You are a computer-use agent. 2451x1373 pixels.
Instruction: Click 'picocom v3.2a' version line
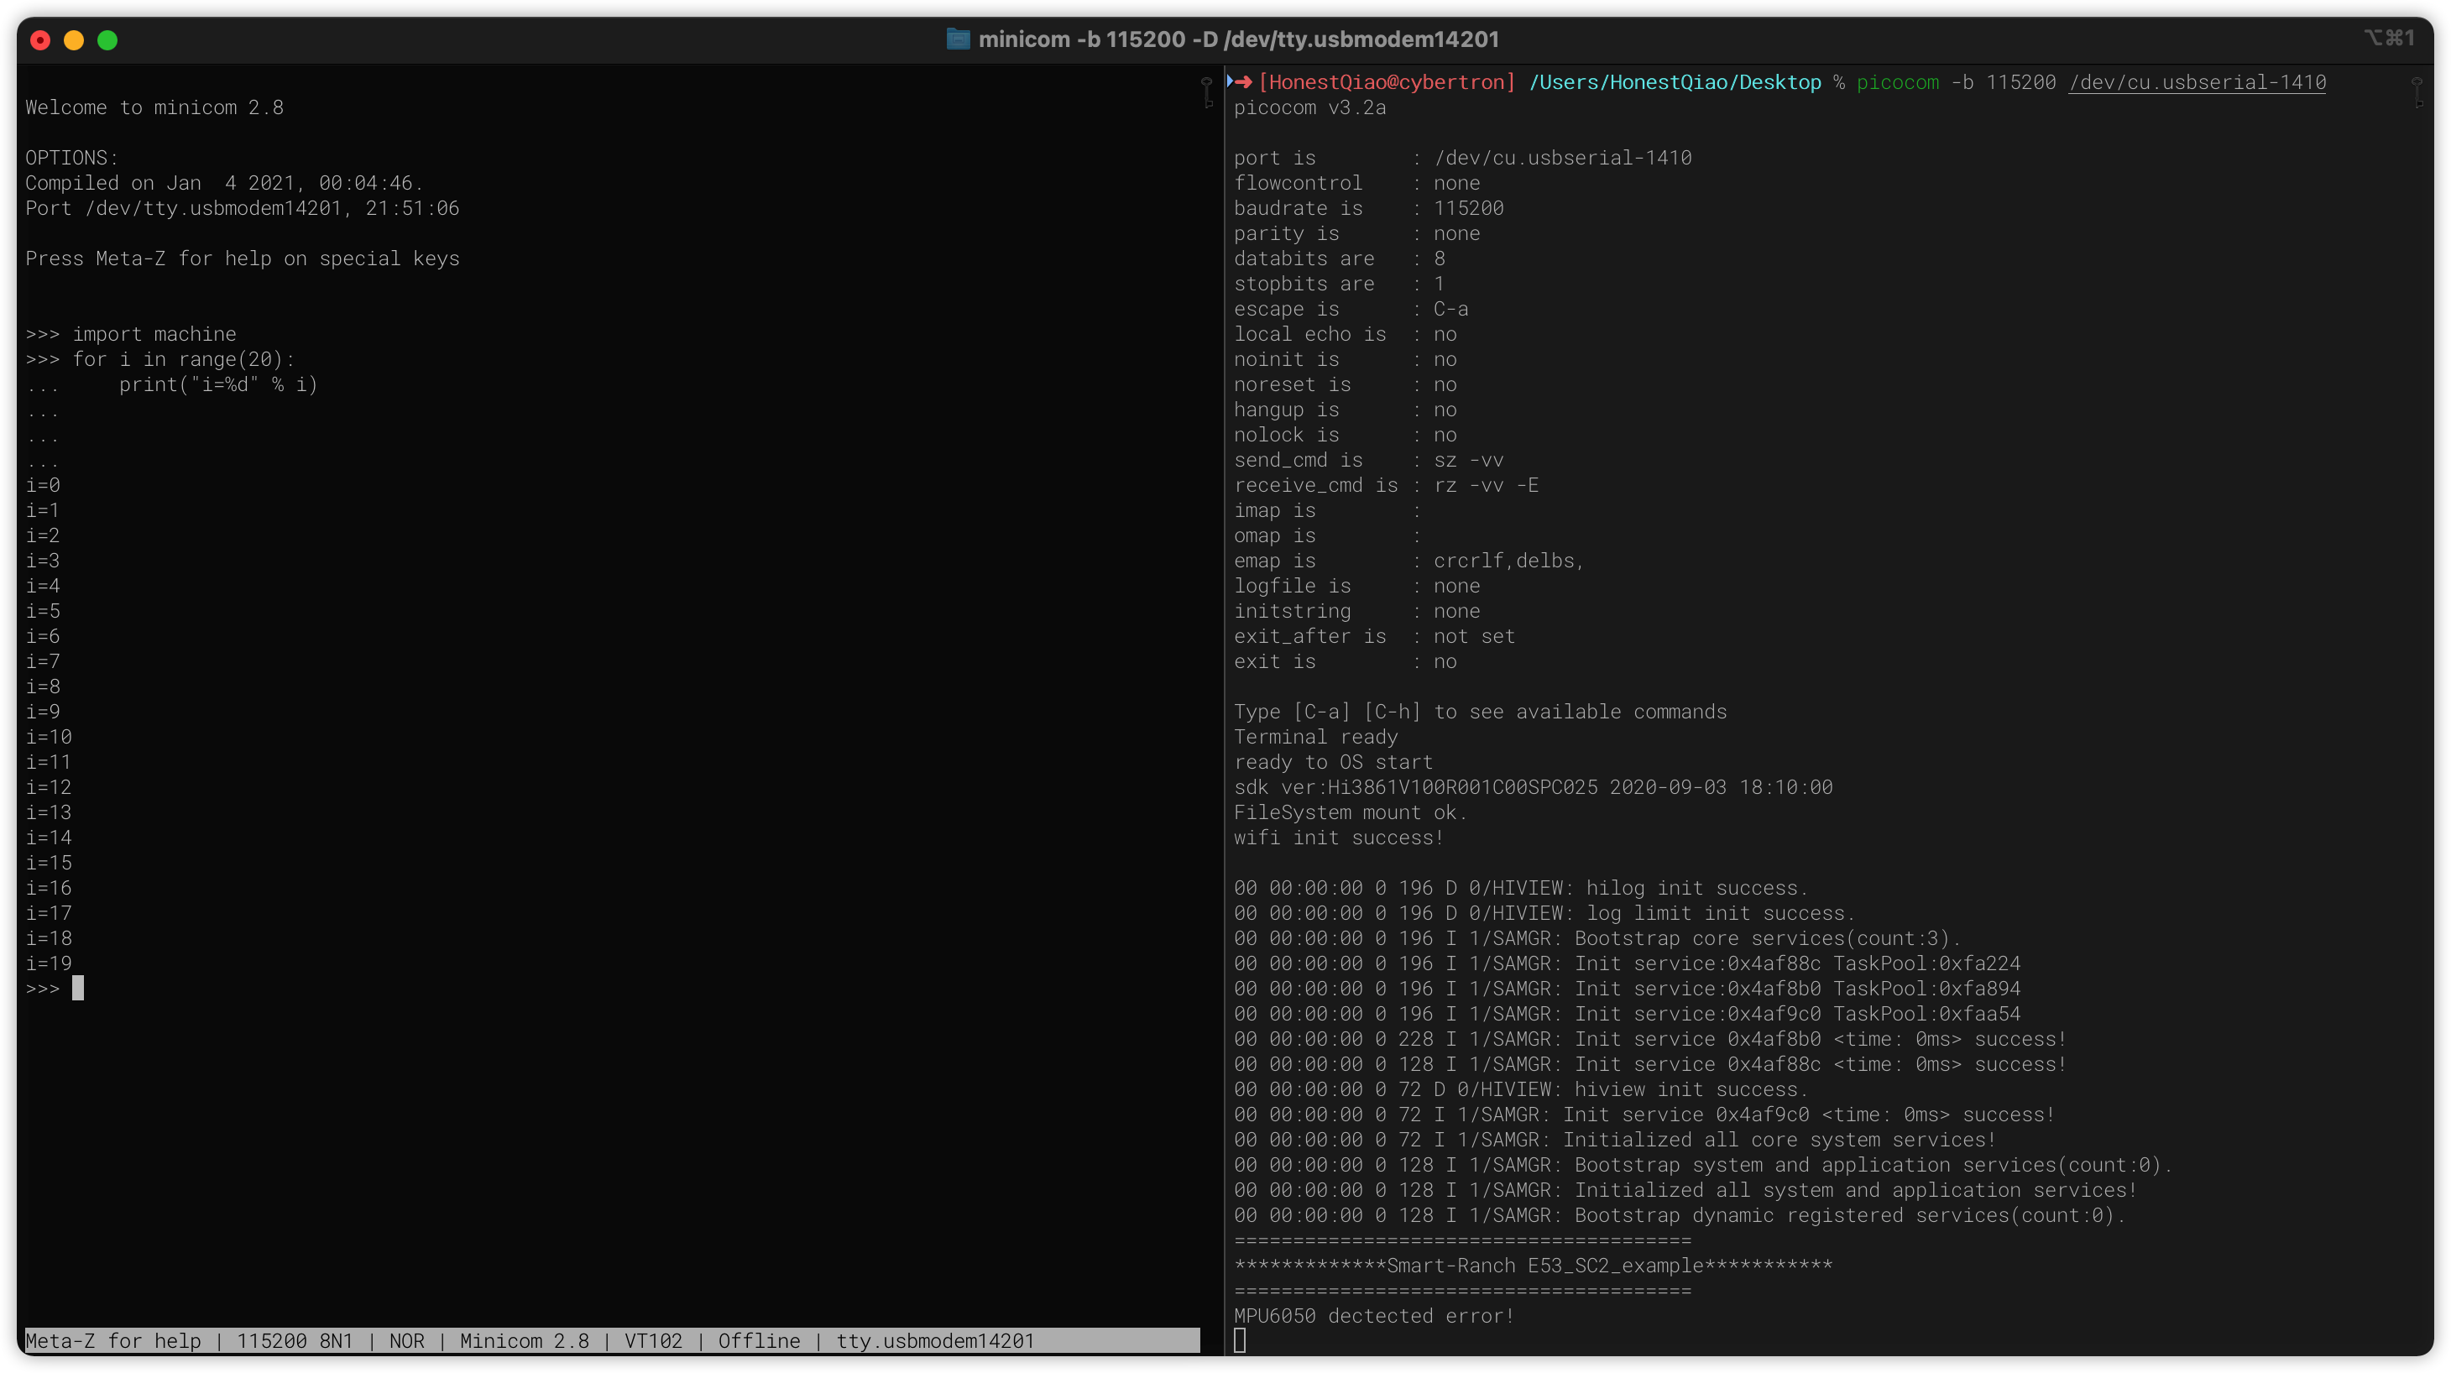pos(1310,107)
